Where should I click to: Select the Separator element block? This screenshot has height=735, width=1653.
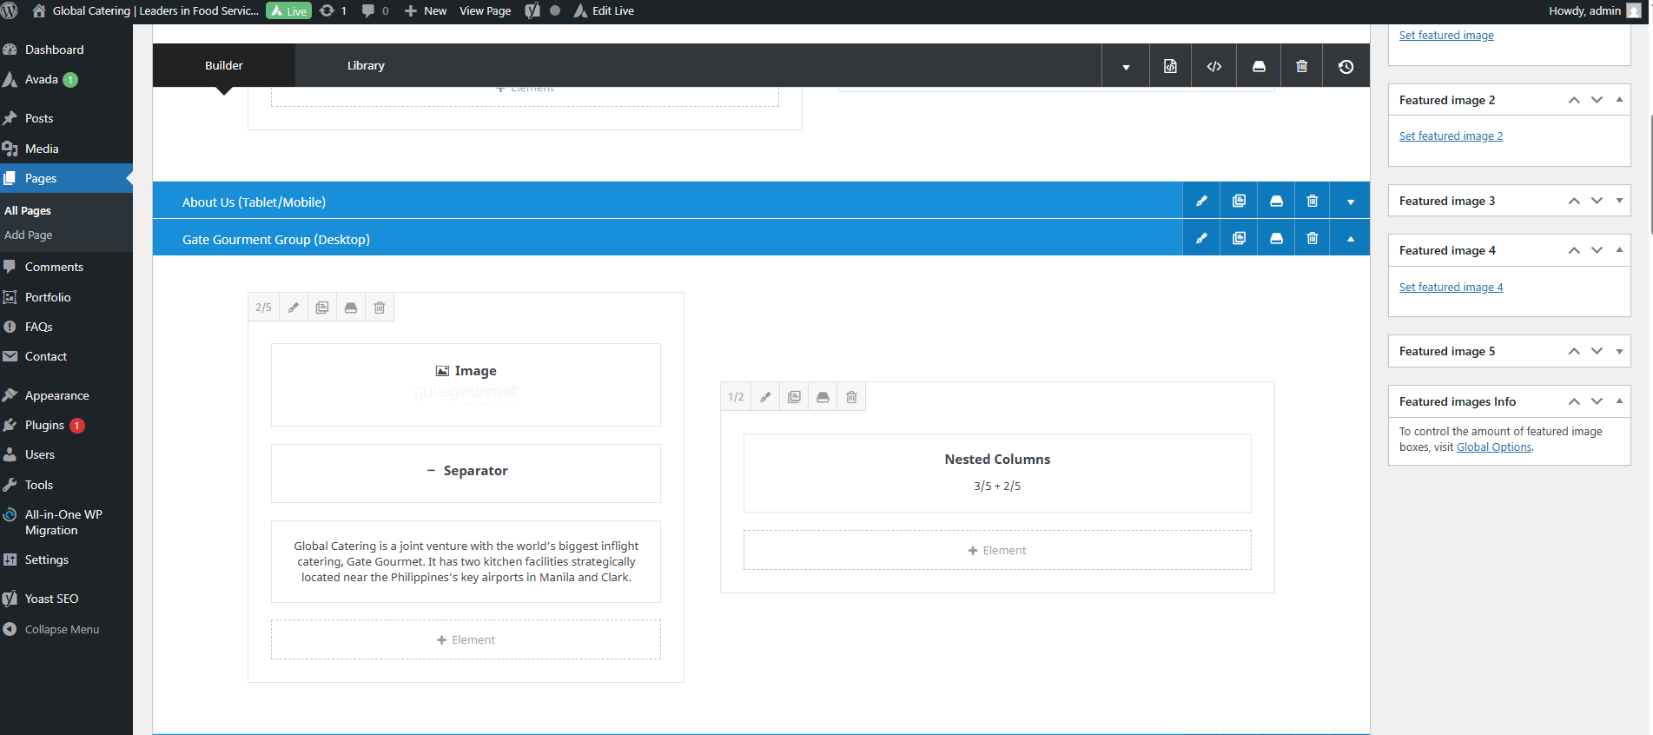pos(466,472)
